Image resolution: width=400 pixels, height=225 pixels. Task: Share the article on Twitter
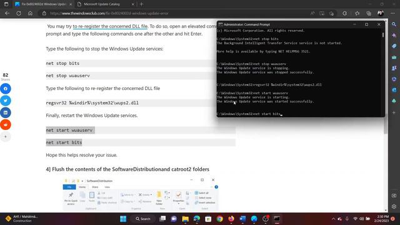[6, 101]
